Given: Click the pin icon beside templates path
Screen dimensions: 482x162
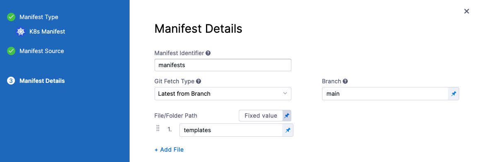Looking at the screenshot, I should (x=288, y=131).
